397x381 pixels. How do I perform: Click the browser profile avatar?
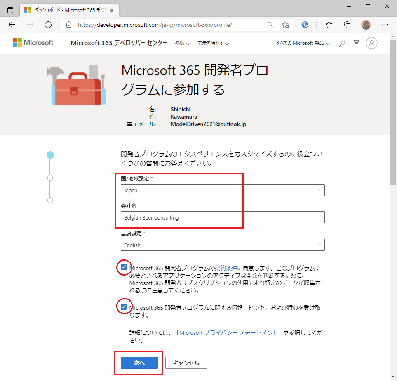click(x=366, y=25)
